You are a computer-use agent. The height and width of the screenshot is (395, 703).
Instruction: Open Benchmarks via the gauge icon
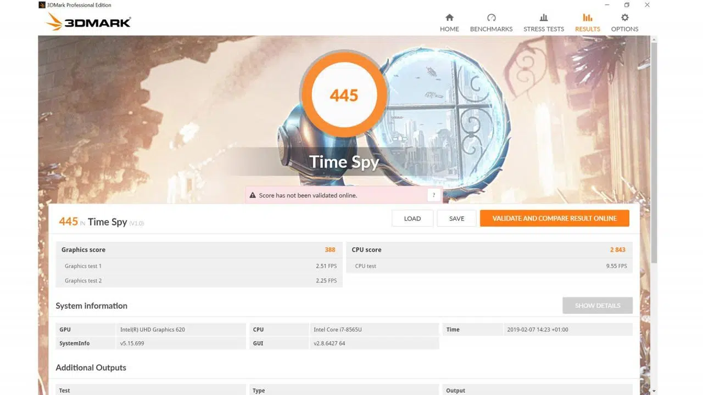click(491, 18)
